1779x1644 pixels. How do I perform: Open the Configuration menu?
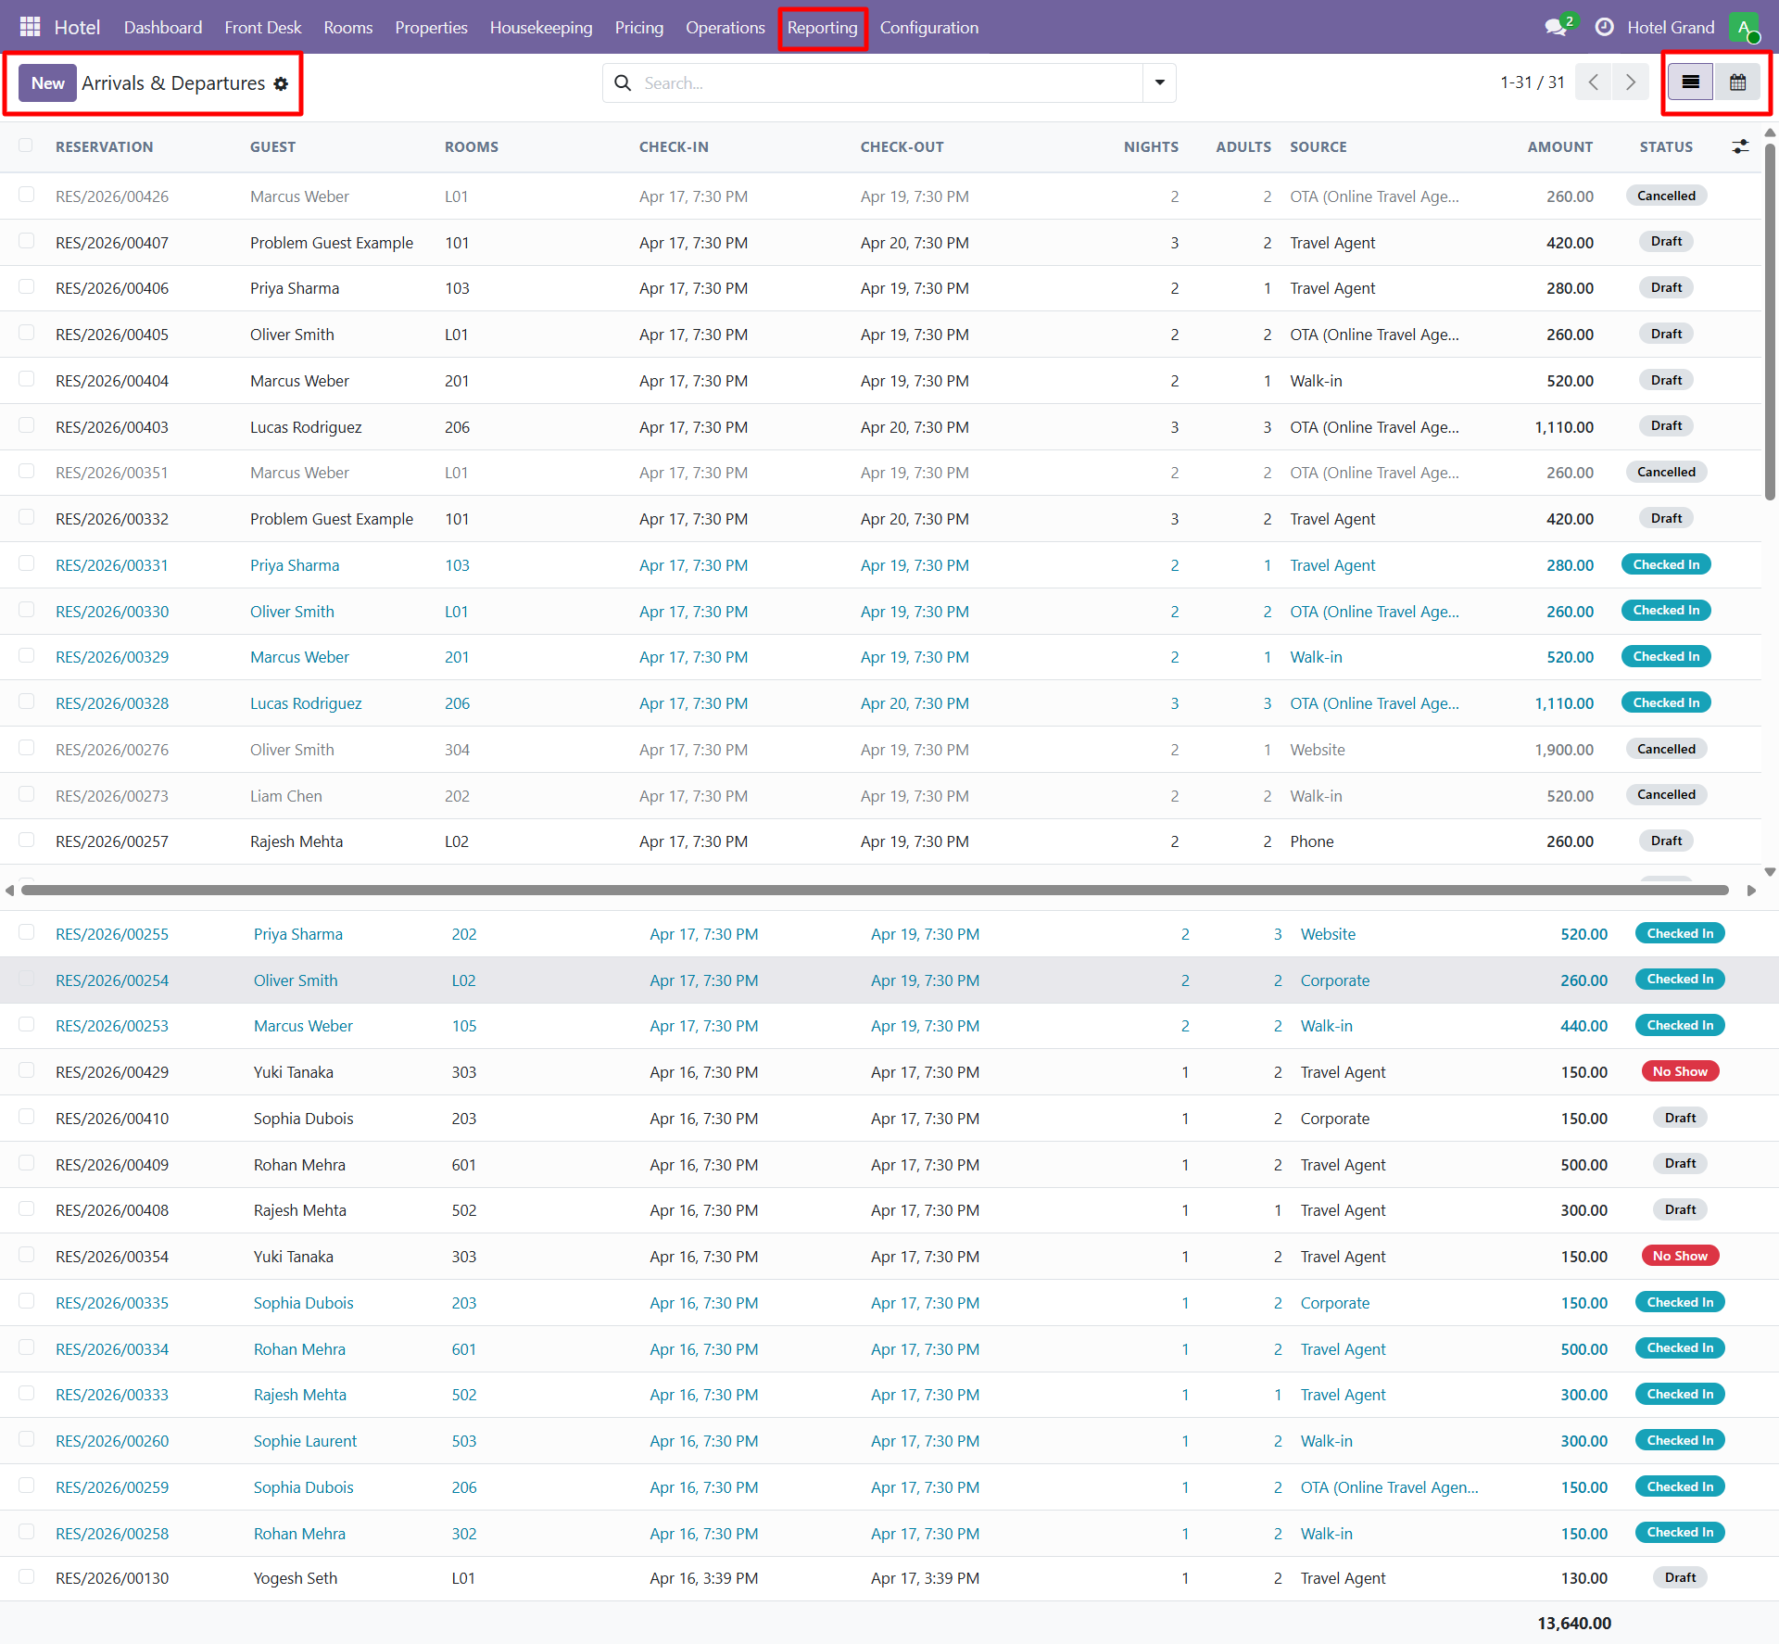tap(928, 27)
